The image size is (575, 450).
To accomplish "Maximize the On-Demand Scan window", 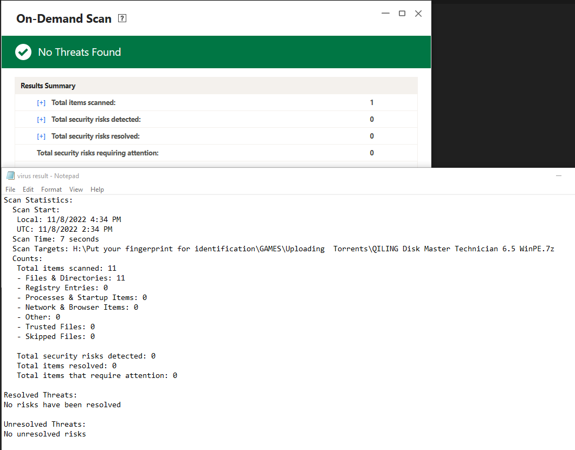I will pos(402,14).
